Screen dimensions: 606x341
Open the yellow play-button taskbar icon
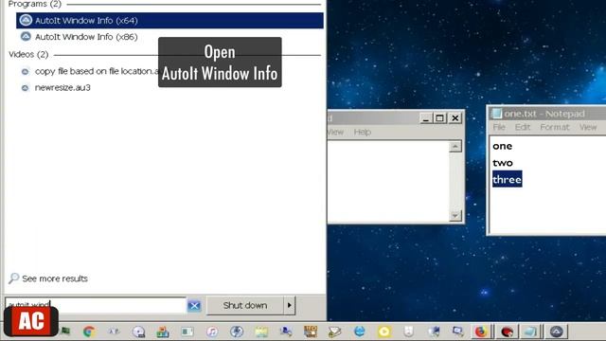click(383, 332)
